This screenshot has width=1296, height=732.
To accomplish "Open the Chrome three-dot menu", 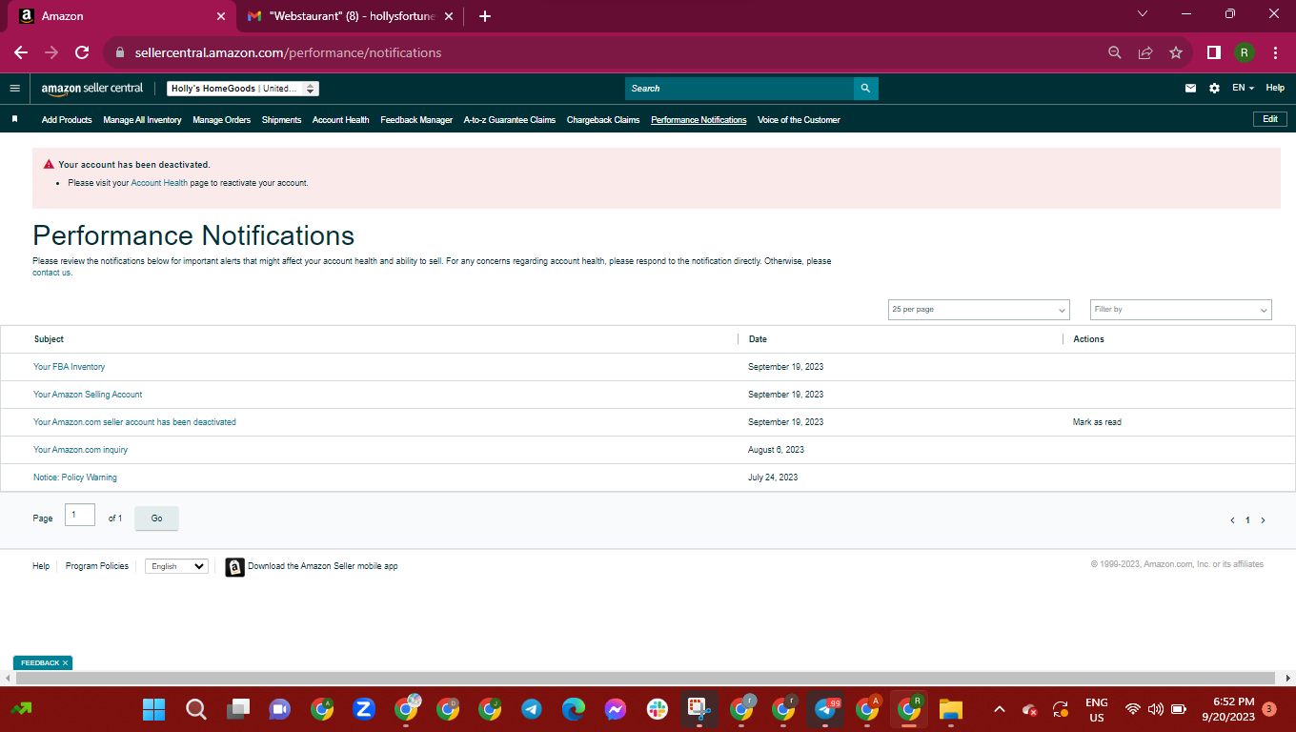I will pos(1275,52).
